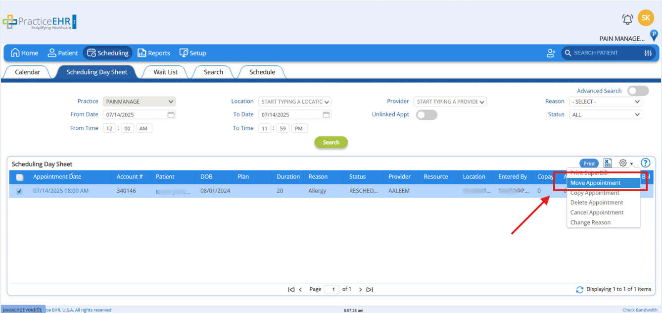The height and width of the screenshot is (313, 662).
Task: Select Move Appointment from the menu
Action: (x=595, y=183)
